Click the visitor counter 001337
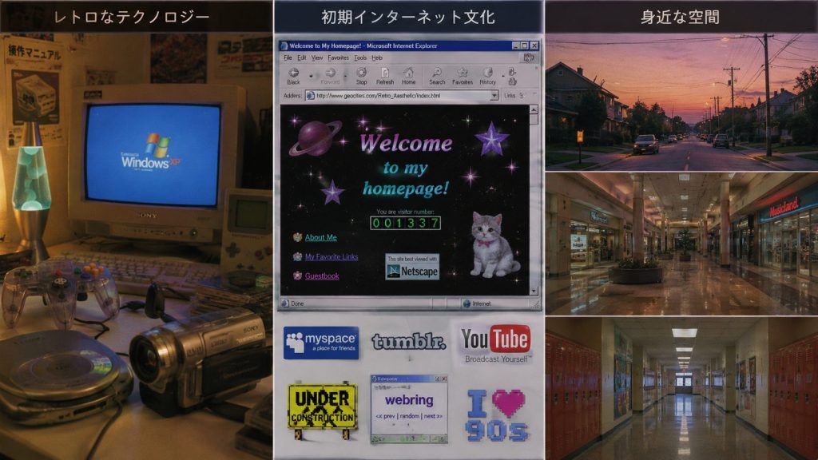The height and width of the screenshot is (460, 818). point(405,224)
